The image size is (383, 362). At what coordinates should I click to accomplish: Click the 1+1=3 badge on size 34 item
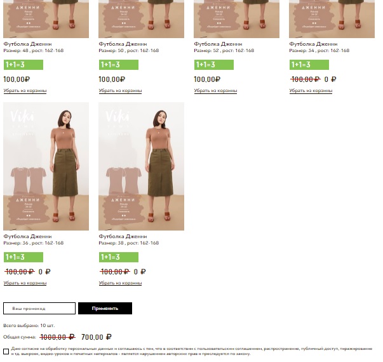pos(309,65)
